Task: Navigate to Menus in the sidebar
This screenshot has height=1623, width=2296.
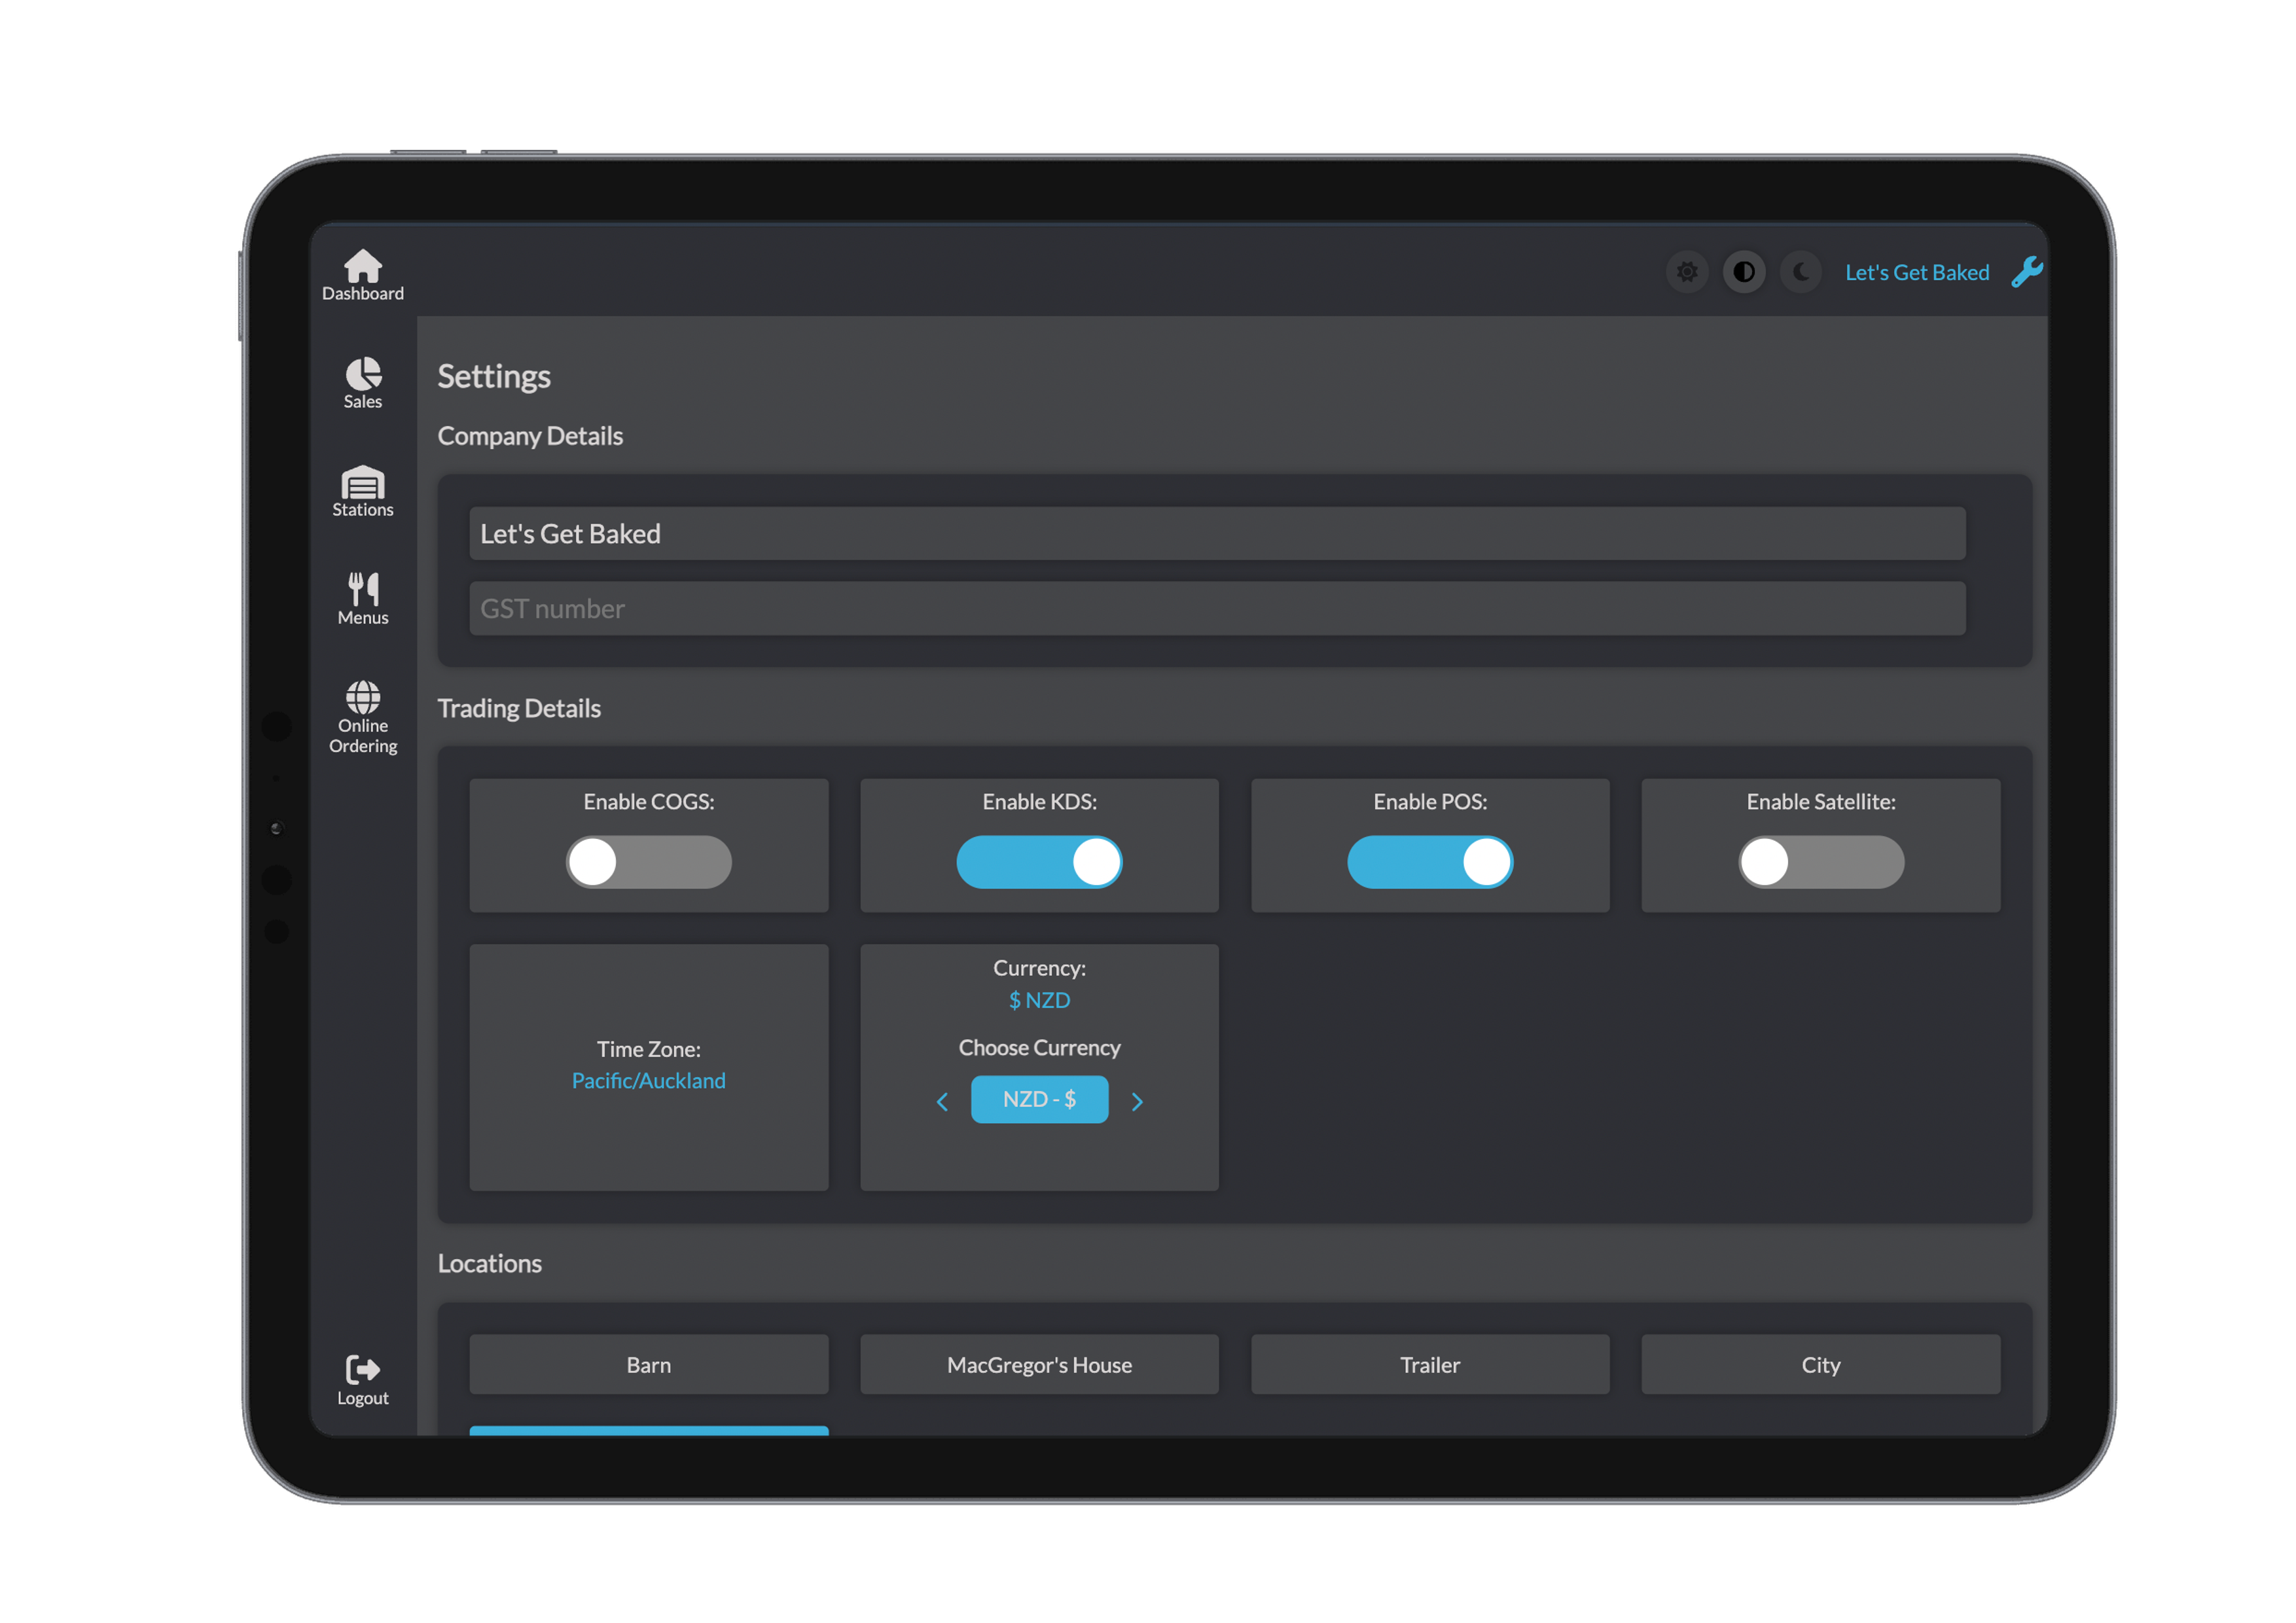Action: tap(362, 597)
